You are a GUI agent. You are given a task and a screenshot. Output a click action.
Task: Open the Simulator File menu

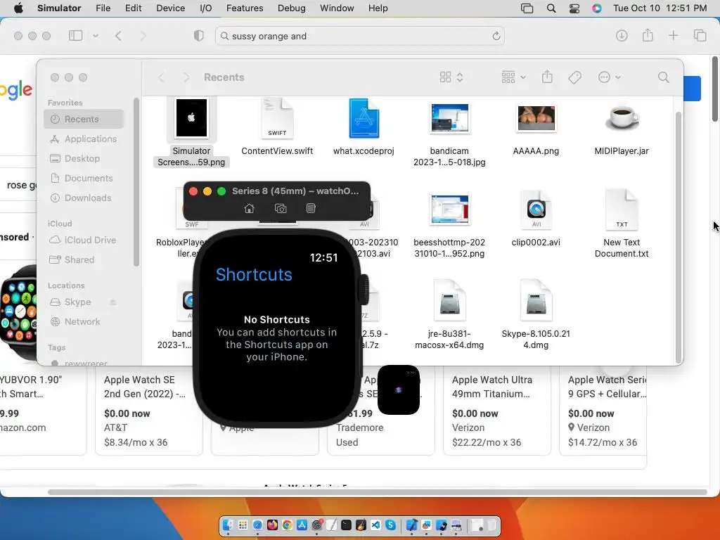point(103,8)
